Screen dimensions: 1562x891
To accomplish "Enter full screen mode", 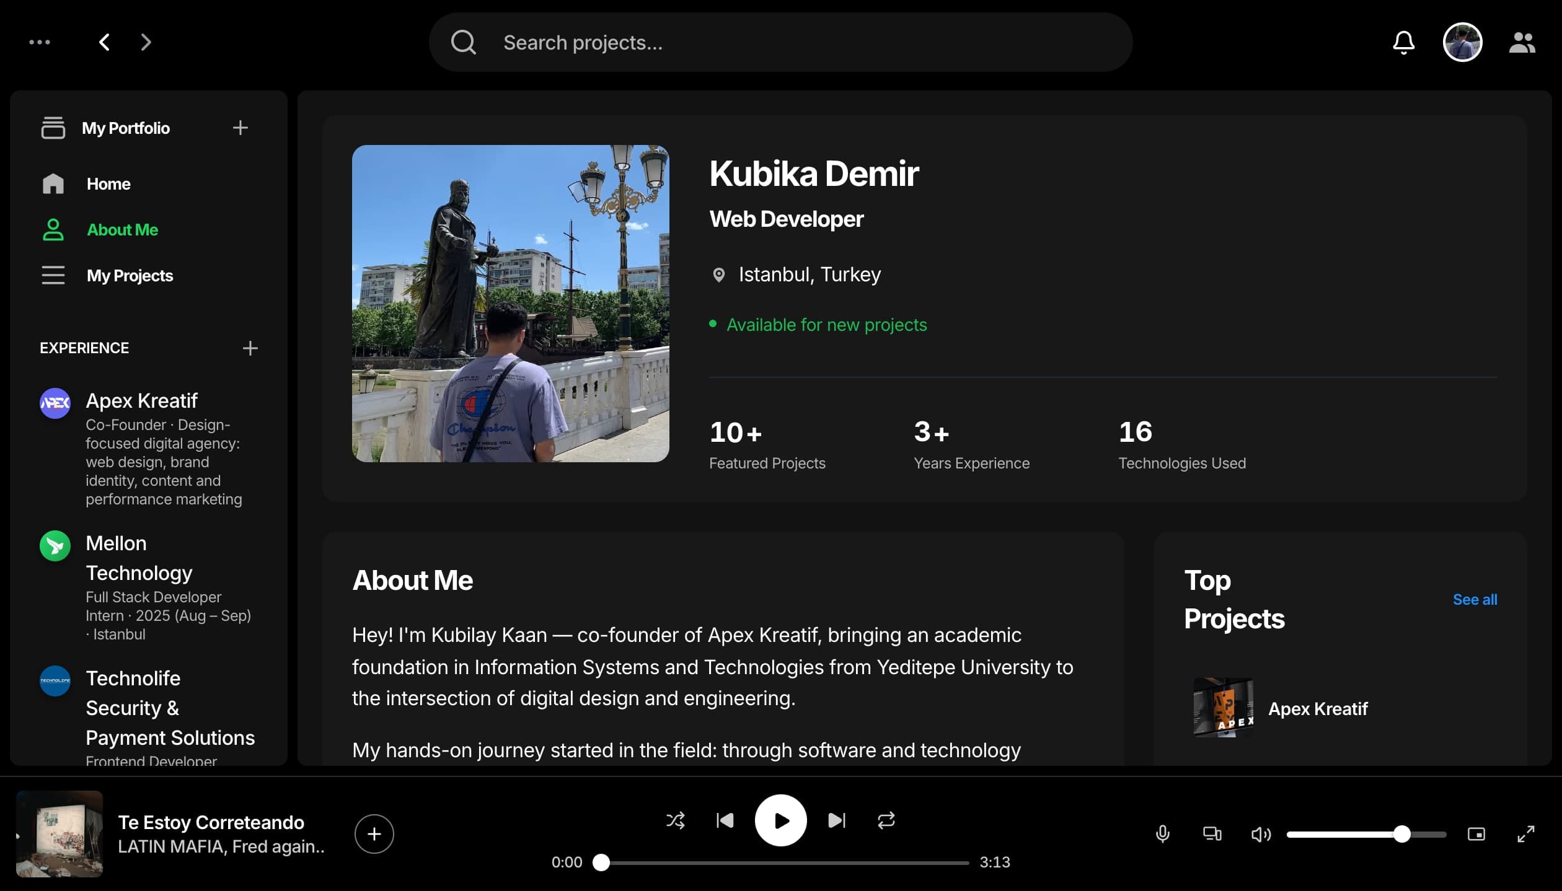I will click(1525, 834).
